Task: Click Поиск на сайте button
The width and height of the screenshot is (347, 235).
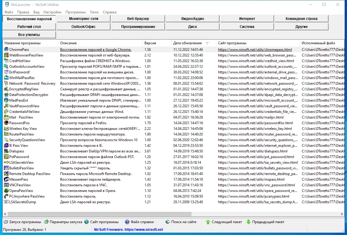Action: point(181,222)
